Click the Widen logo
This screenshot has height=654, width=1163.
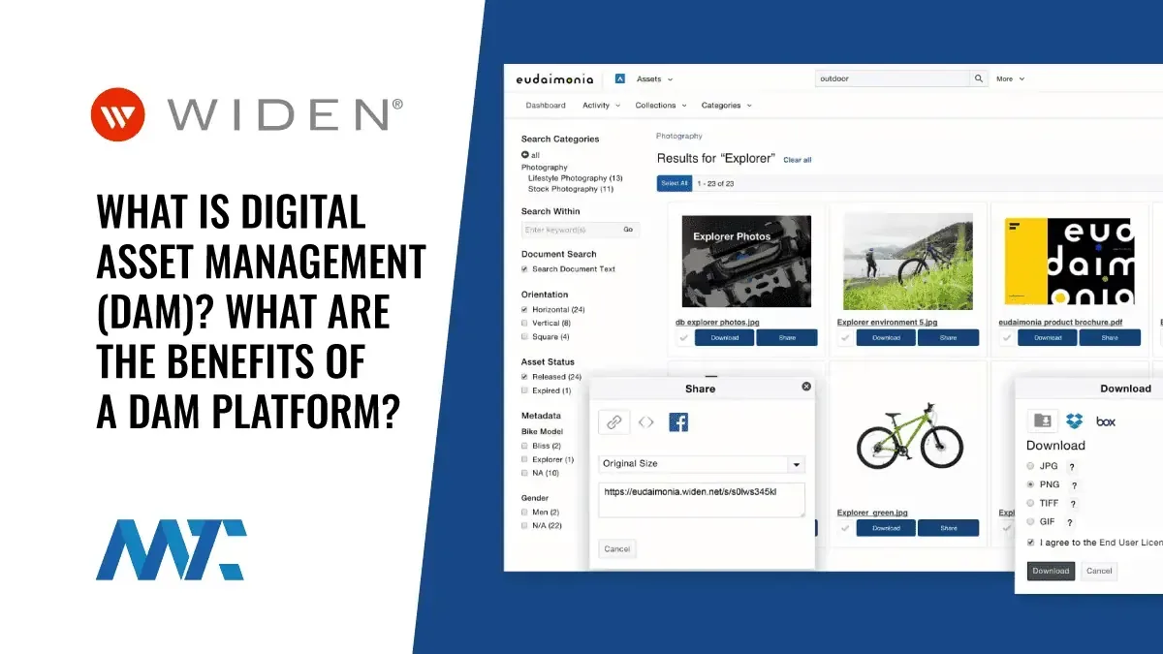[x=247, y=114]
